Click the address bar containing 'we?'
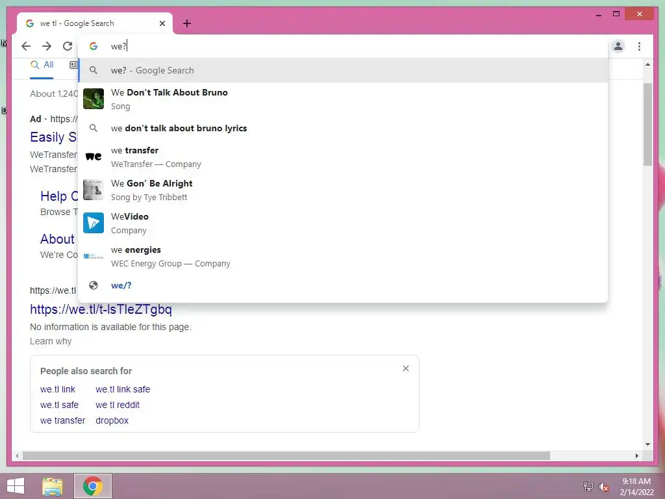Screen dimensions: 665x499 (x=343, y=46)
